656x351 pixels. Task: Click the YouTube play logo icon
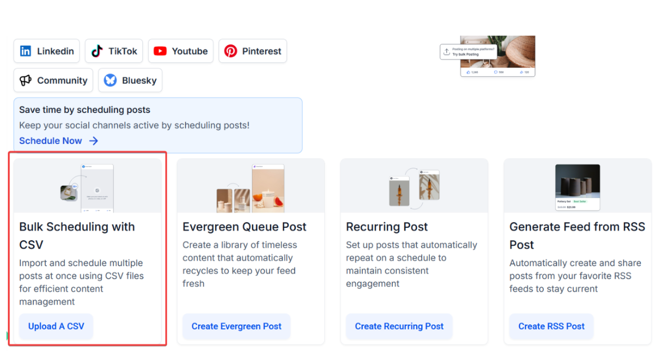click(x=160, y=51)
